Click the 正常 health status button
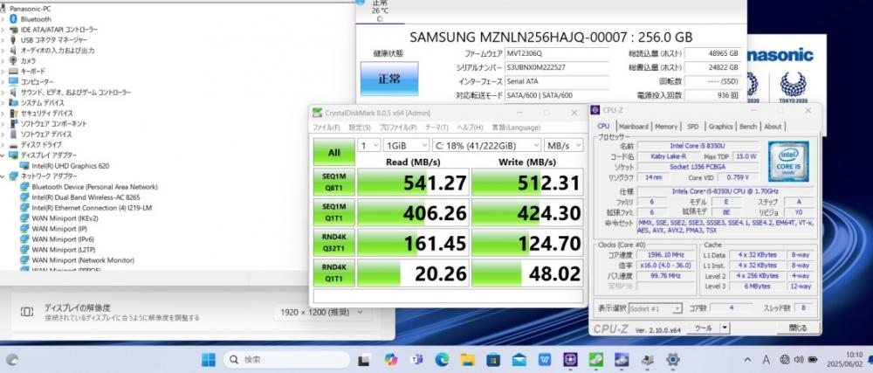Image resolution: width=873 pixels, height=373 pixels. point(389,79)
